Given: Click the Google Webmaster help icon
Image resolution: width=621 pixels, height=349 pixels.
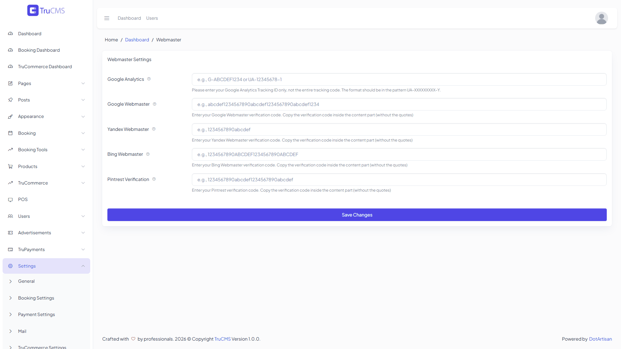Looking at the screenshot, I should (155, 104).
